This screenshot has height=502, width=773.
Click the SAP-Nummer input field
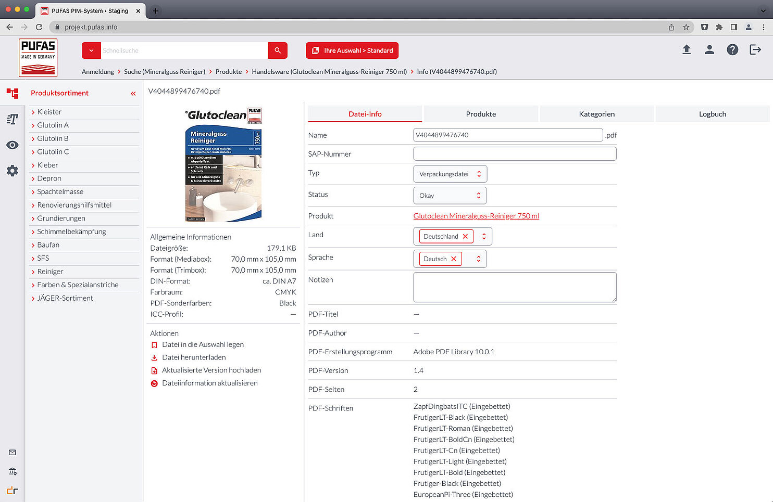515,153
